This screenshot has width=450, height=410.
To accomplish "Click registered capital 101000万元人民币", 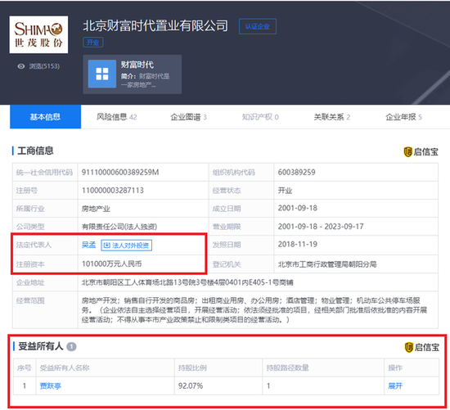I will pos(111,264).
